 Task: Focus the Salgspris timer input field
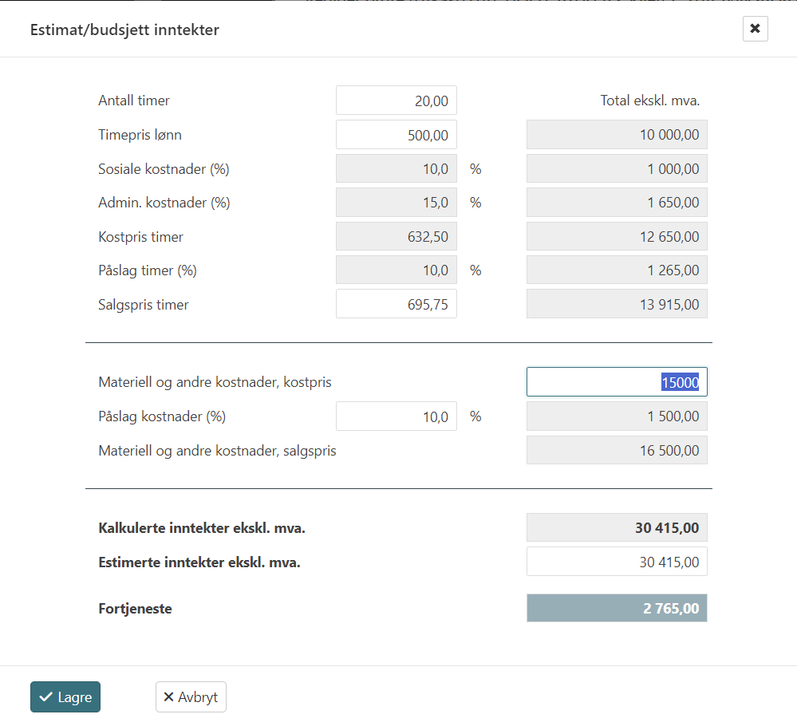click(x=396, y=304)
